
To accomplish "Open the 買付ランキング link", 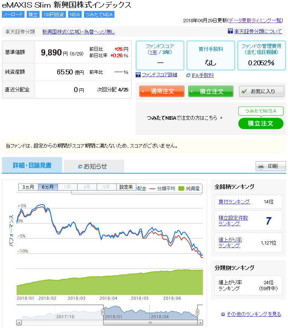I will 234,202.
